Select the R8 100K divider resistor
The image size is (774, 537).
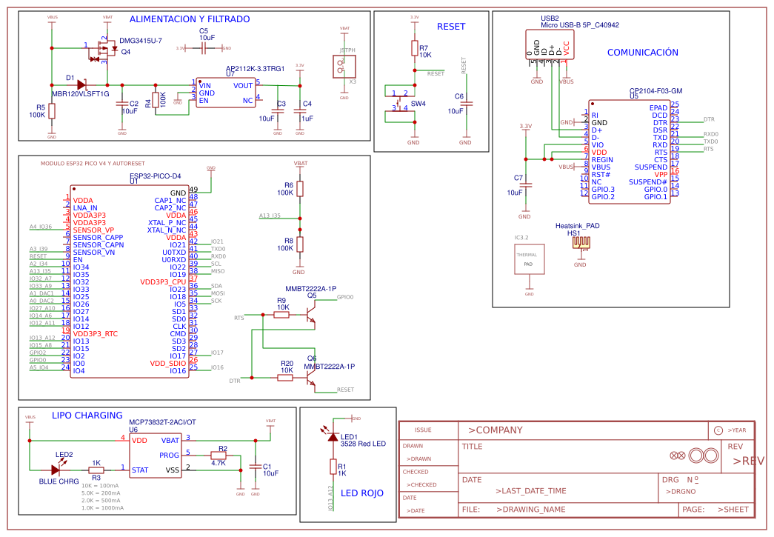tap(300, 244)
